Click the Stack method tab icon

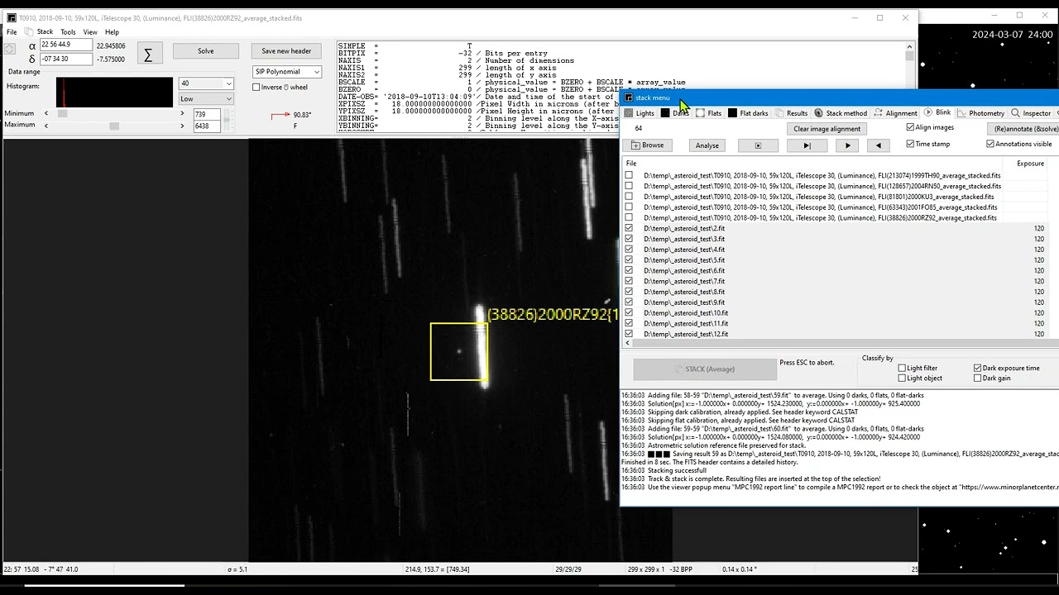[818, 113]
